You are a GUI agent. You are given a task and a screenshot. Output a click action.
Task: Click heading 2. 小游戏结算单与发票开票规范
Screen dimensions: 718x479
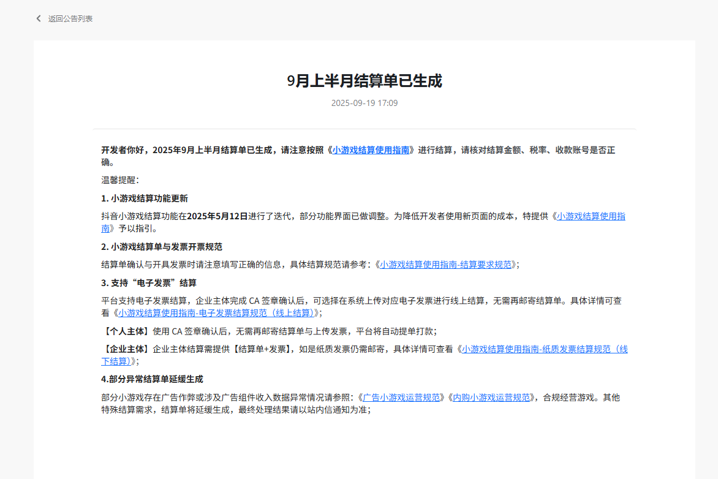click(x=162, y=247)
